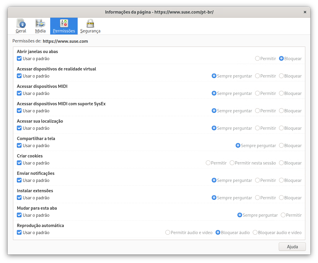
Task: Choose Bloquear for Acessar dispositivos MIDI
Action: [281, 93]
